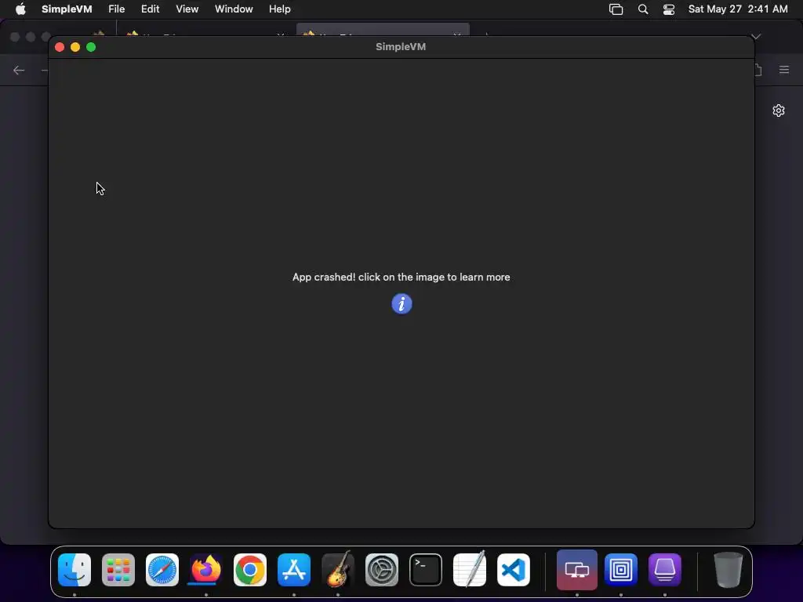The image size is (803, 602).
Task: Open the App Store from the Dock
Action: point(294,570)
